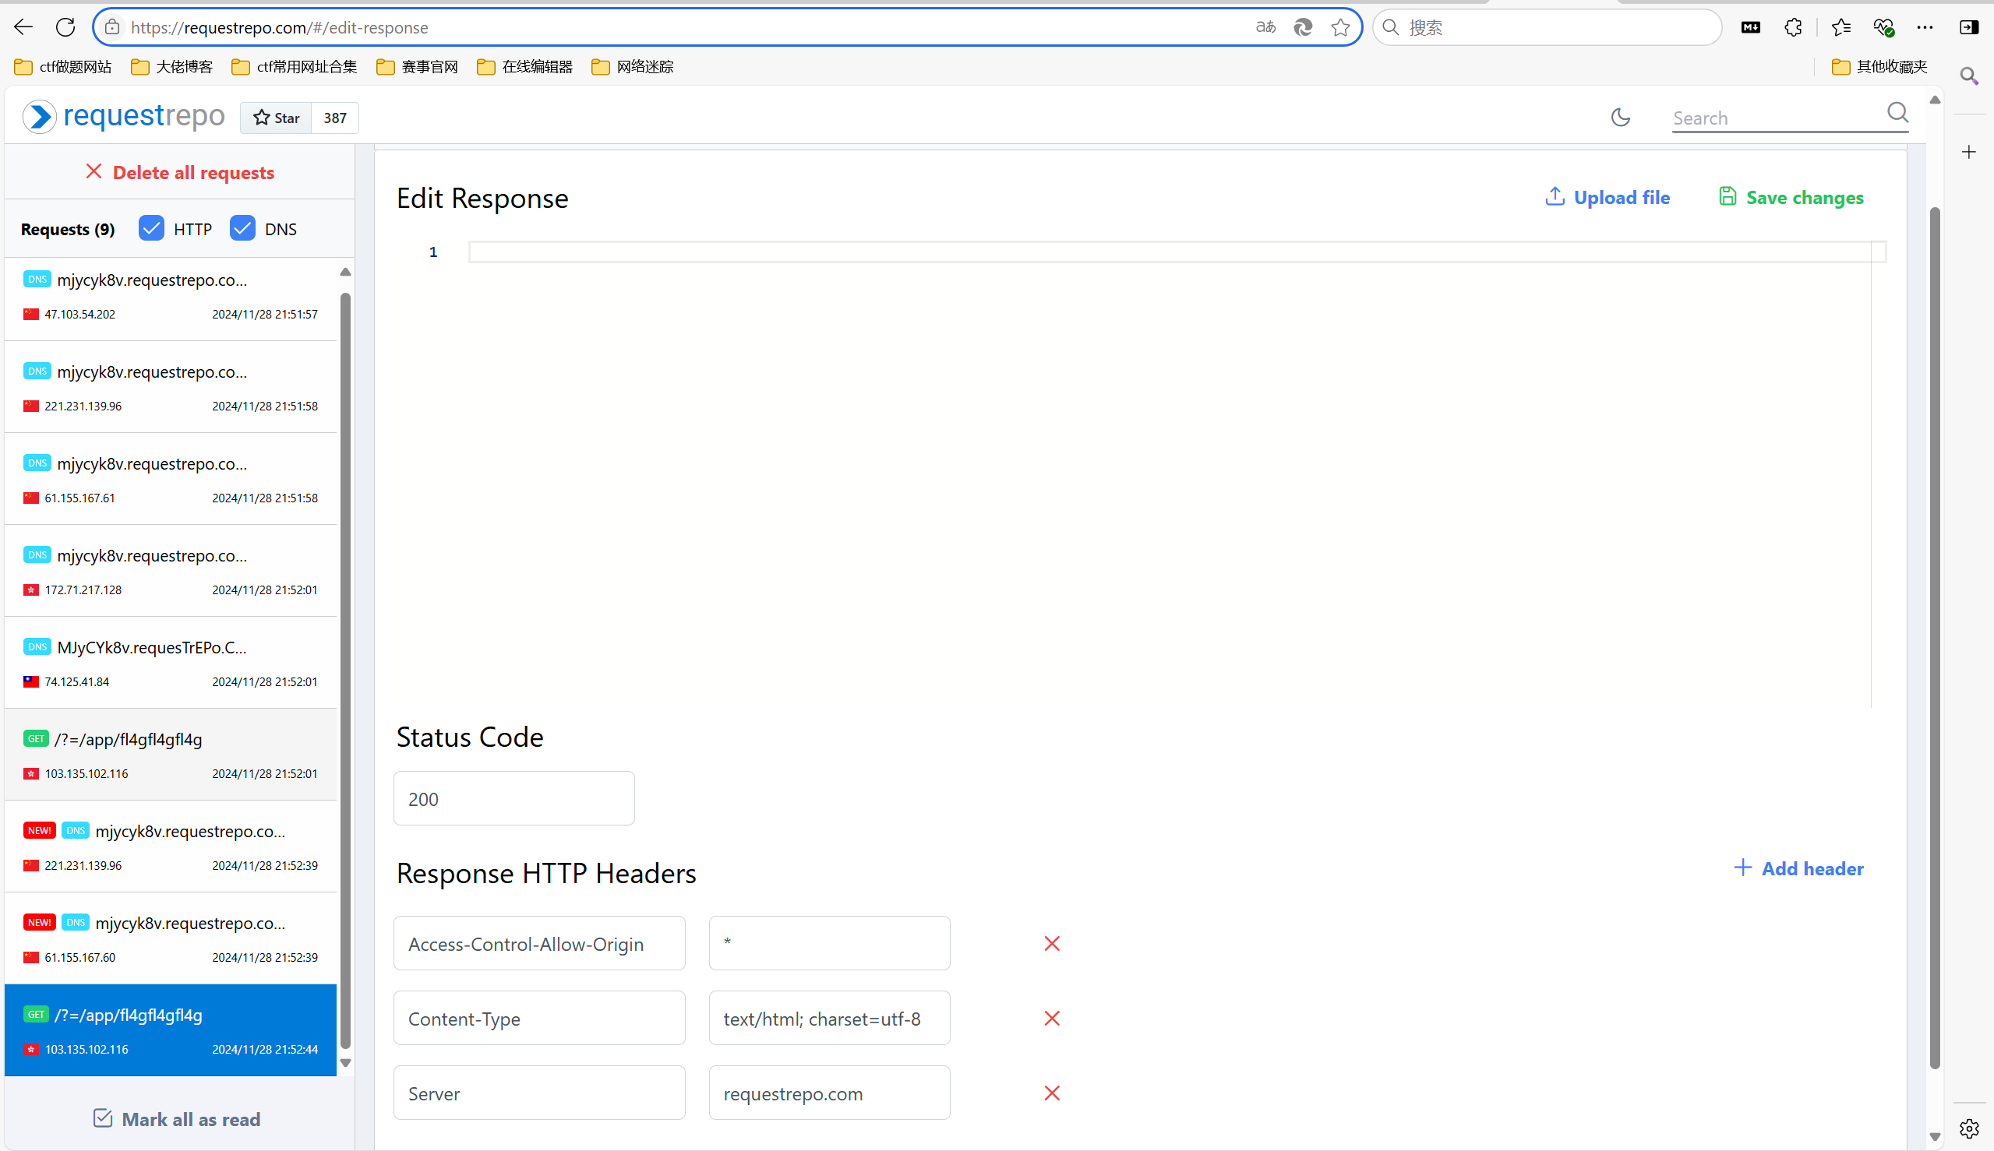Screen dimensions: 1994x1151
Task: Click the refresh icon inside the address bar
Action: click(1303, 27)
